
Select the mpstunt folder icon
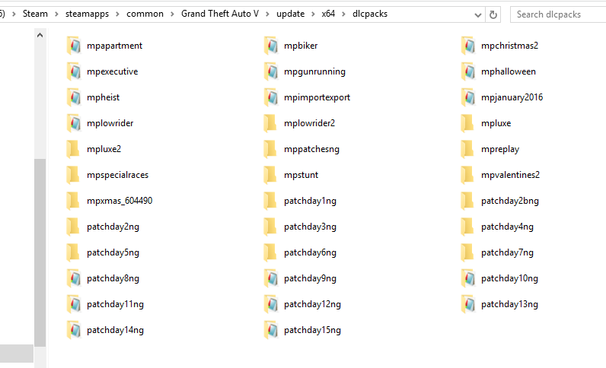click(270, 175)
